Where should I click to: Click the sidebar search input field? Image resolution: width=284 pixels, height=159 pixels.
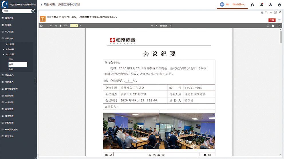pyautogui.click(x=17, y=11)
